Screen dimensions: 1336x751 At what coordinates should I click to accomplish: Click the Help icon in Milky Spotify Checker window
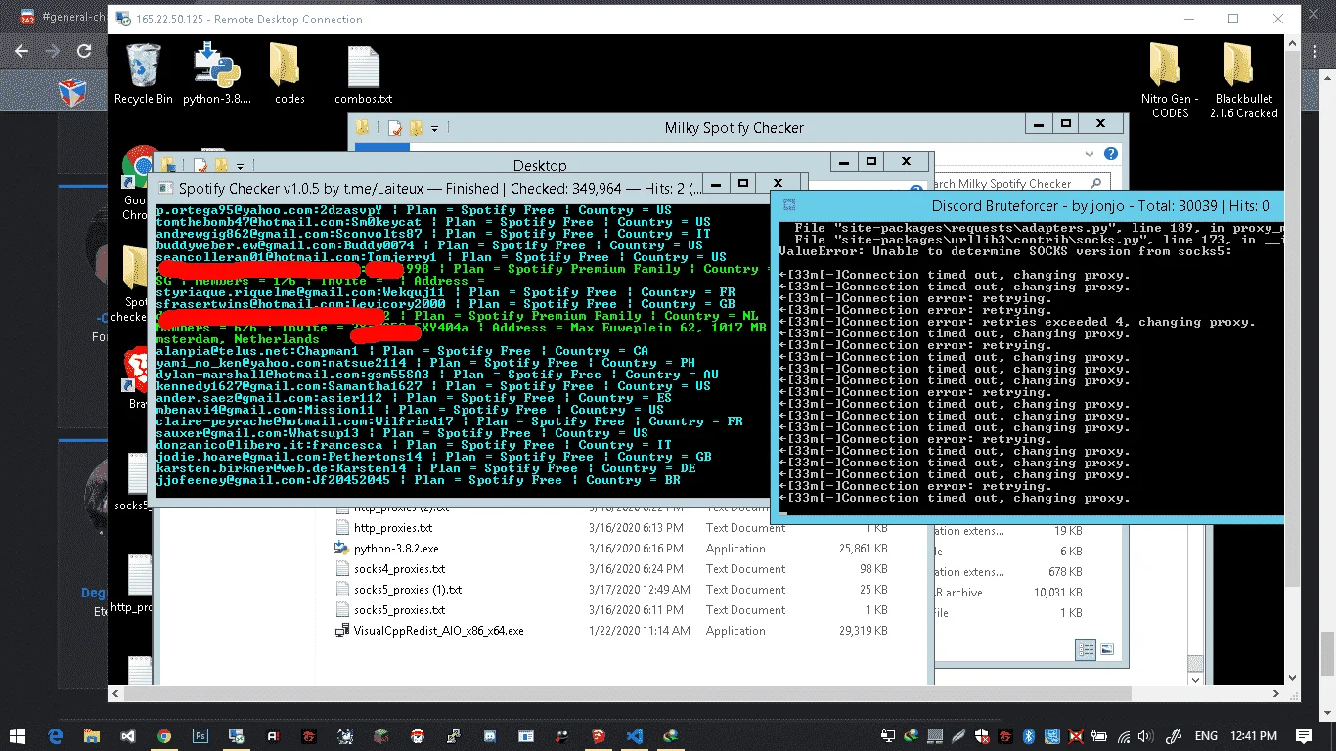(1111, 155)
